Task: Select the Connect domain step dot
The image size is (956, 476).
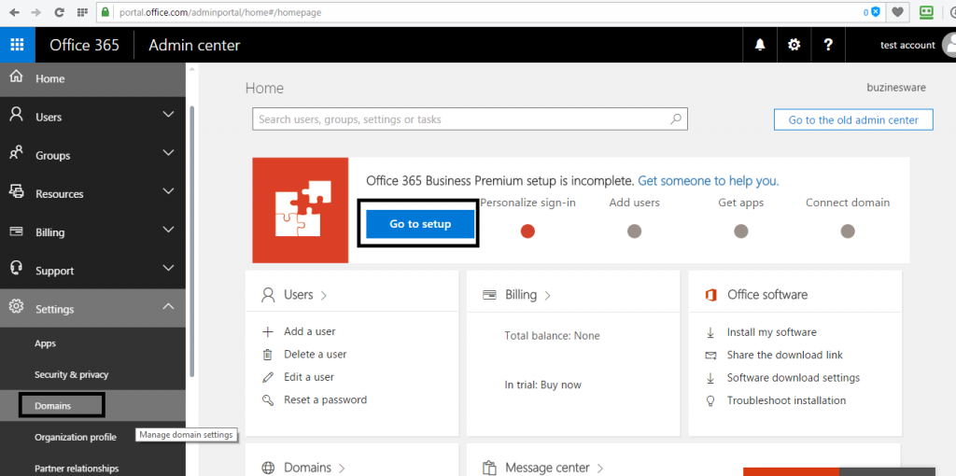Action: 848,231
